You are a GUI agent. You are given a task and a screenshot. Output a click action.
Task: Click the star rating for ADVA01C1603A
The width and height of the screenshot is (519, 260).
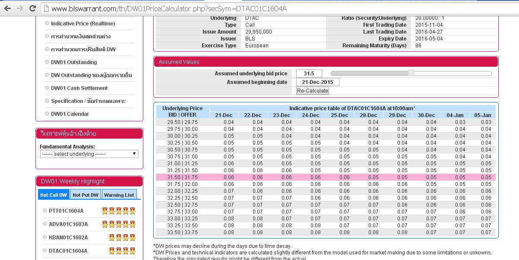[x=119, y=224]
